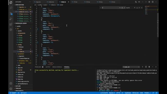
Task: Toggle regular expression in find widget
Action: click(x=124, y=8)
